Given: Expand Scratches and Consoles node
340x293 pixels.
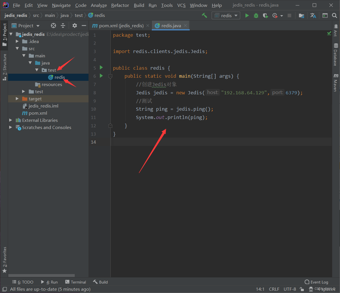Looking at the screenshot, I should [x=10, y=127].
